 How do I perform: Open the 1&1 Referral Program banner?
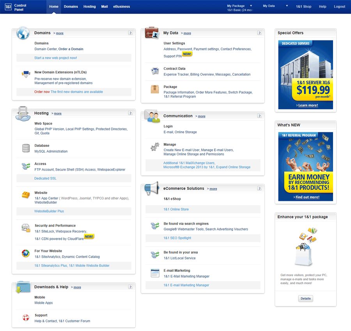(305, 167)
